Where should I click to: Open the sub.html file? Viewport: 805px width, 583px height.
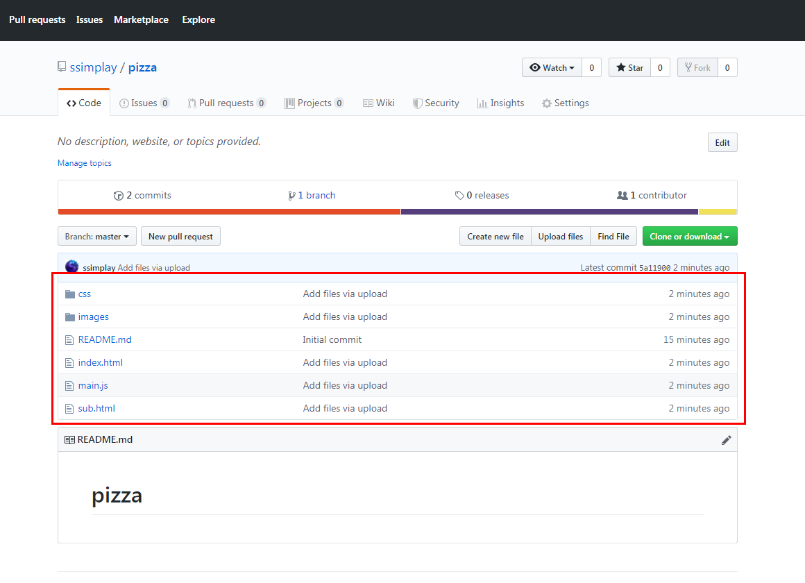click(96, 408)
